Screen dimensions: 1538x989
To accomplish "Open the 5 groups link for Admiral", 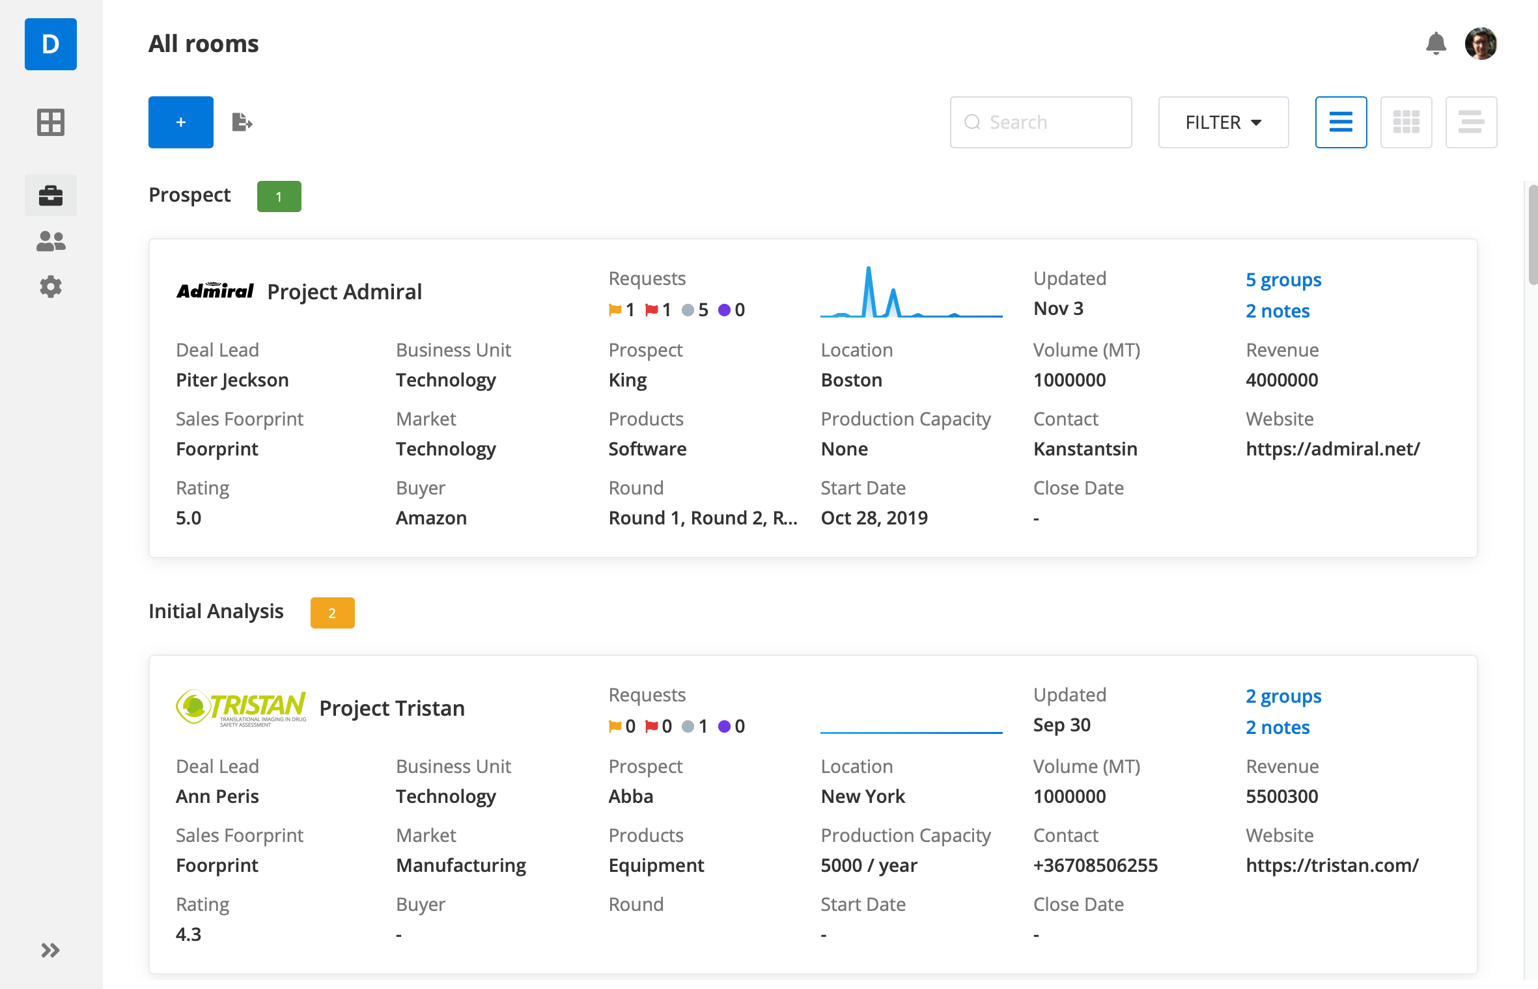I will click(x=1283, y=280).
